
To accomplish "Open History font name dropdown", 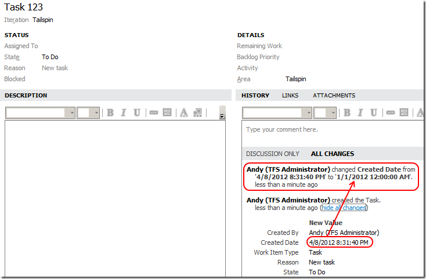I will 309,113.
